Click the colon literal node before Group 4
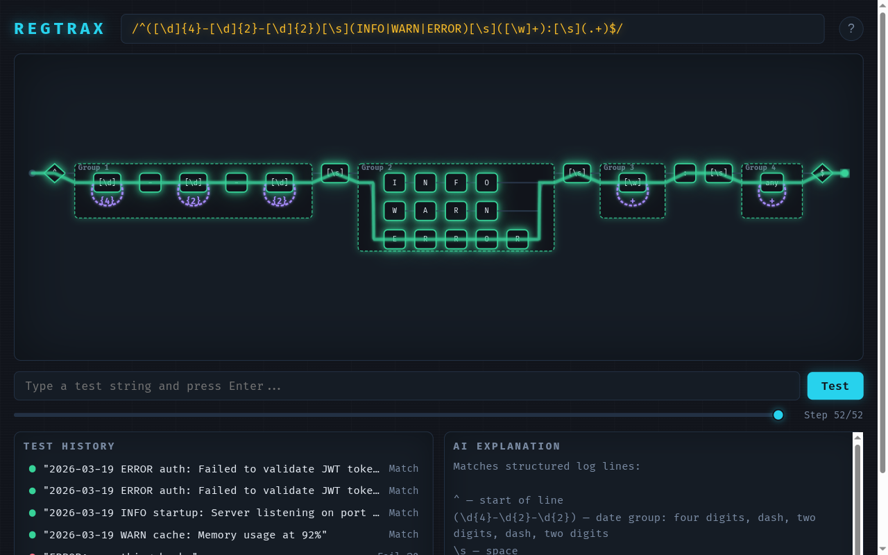This screenshot has width=888, height=555. [685, 173]
